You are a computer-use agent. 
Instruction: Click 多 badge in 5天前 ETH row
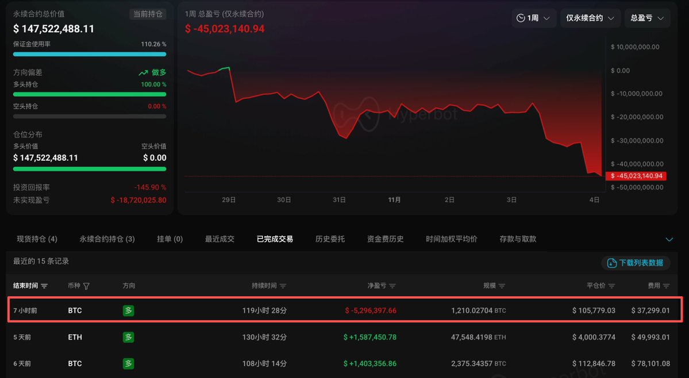(x=128, y=337)
